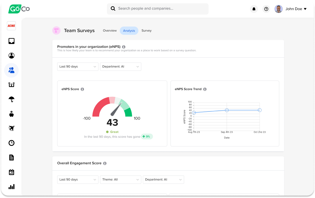Select the team people icon in the sidebar
Image resolution: width=315 pixels, height=198 pixels.
(x=12, y=70)
